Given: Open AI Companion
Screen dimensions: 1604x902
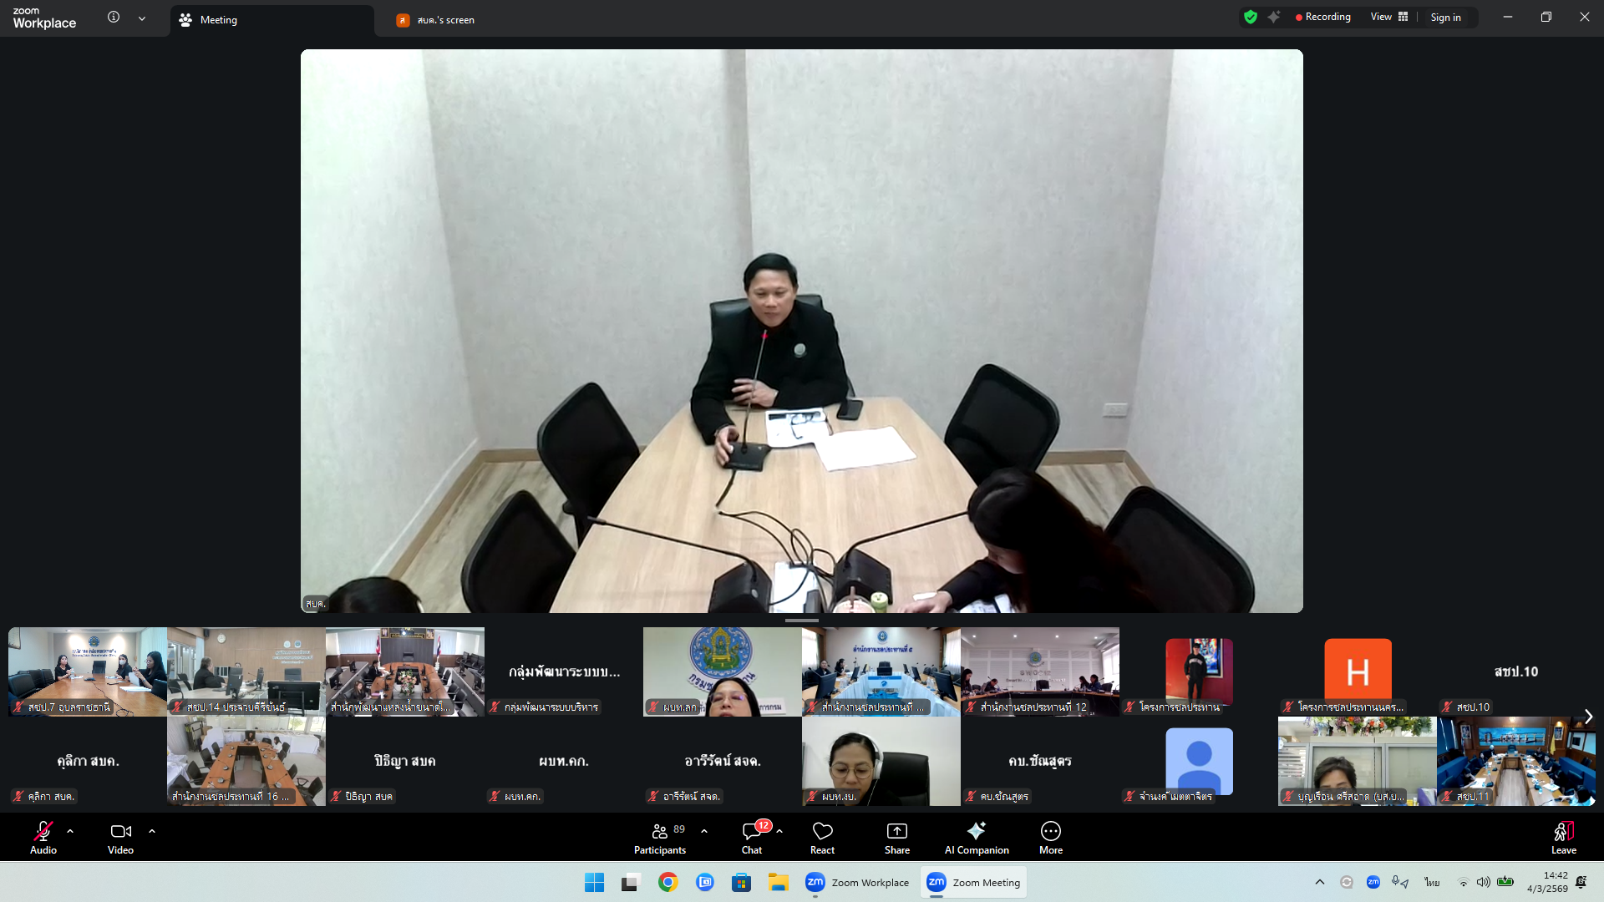Looking at the screenshot, I should coord(976,838).
